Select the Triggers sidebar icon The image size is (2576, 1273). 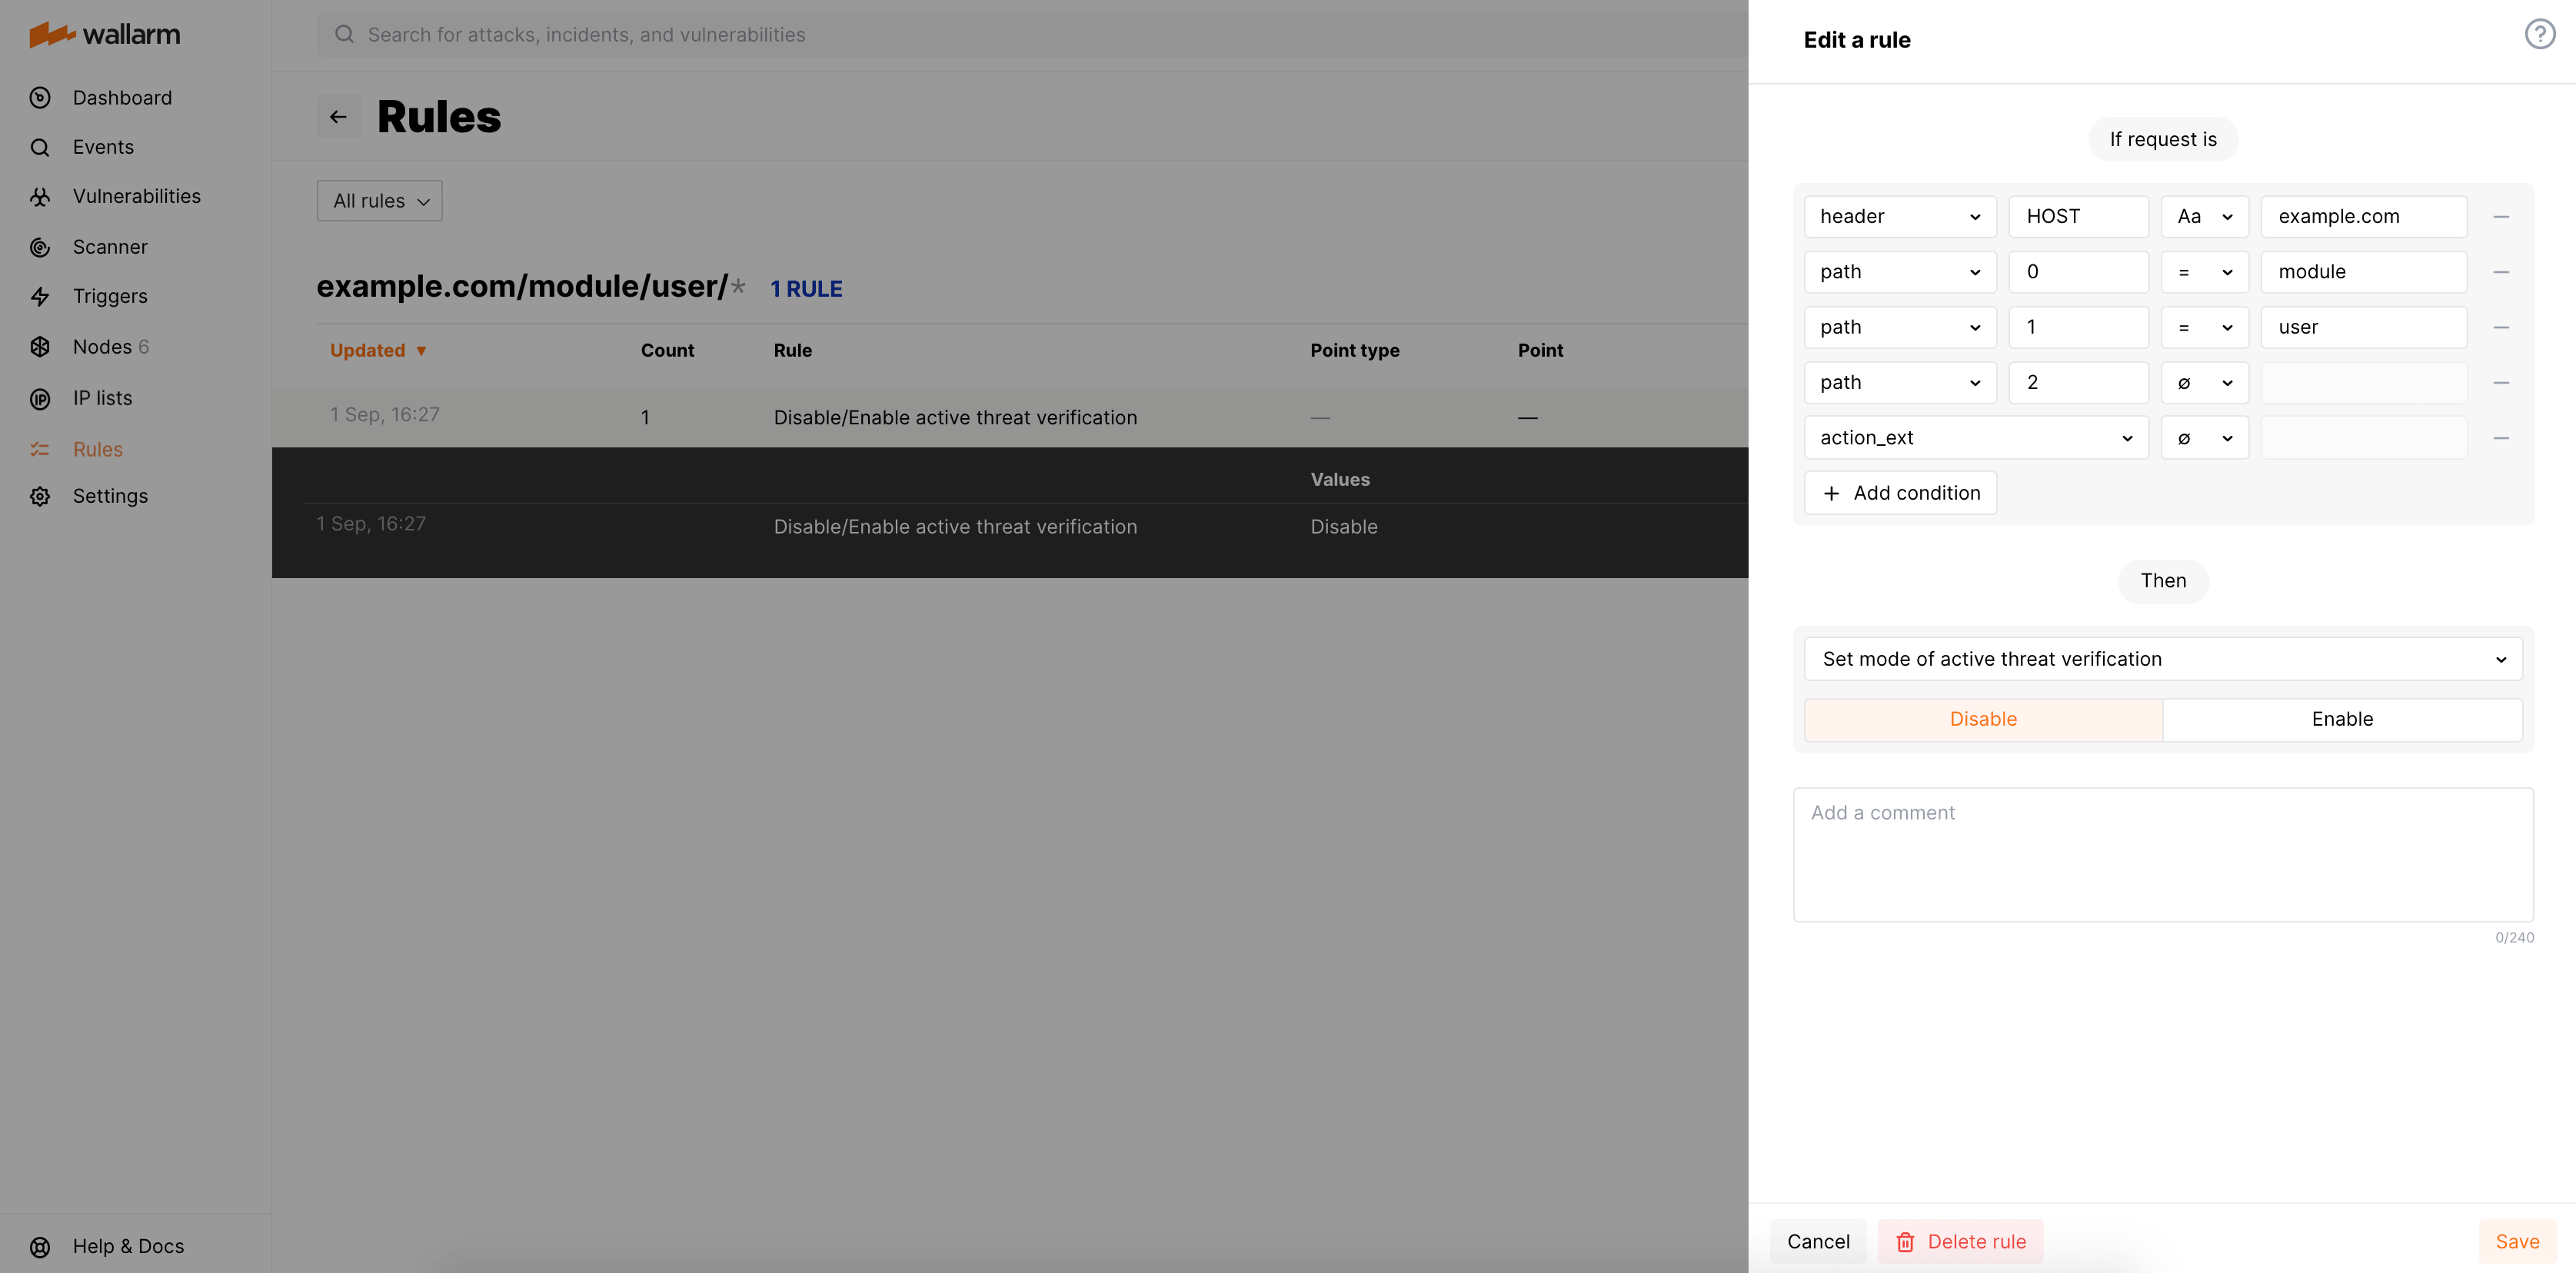[x=110, y=296]
